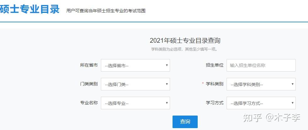Click the 学科类别 field label
Viewport: 308px width, 130px height.
(x=214, y=84)
